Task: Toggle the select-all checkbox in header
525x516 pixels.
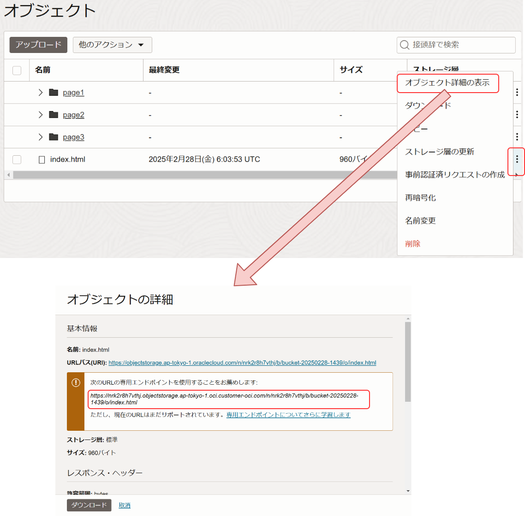Action: point(17,70)
